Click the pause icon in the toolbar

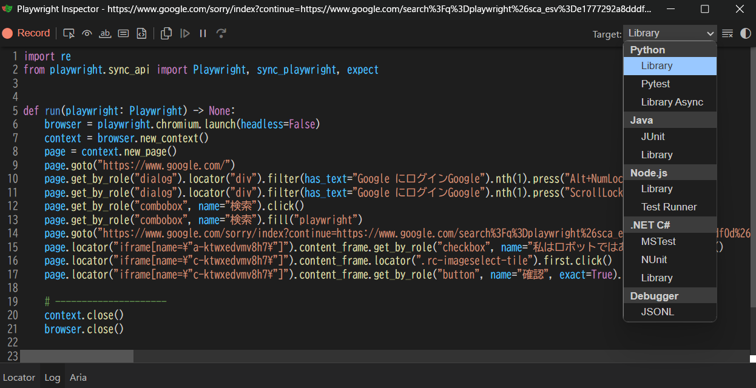tap(203, 33)
